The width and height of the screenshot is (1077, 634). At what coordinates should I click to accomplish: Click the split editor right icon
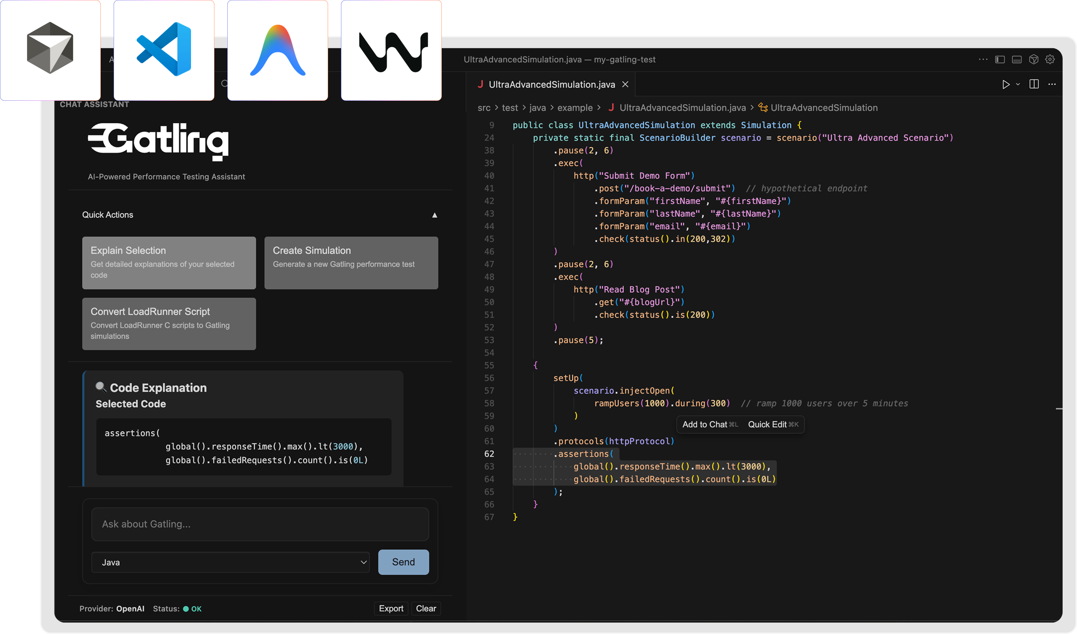coord(1034,84)
